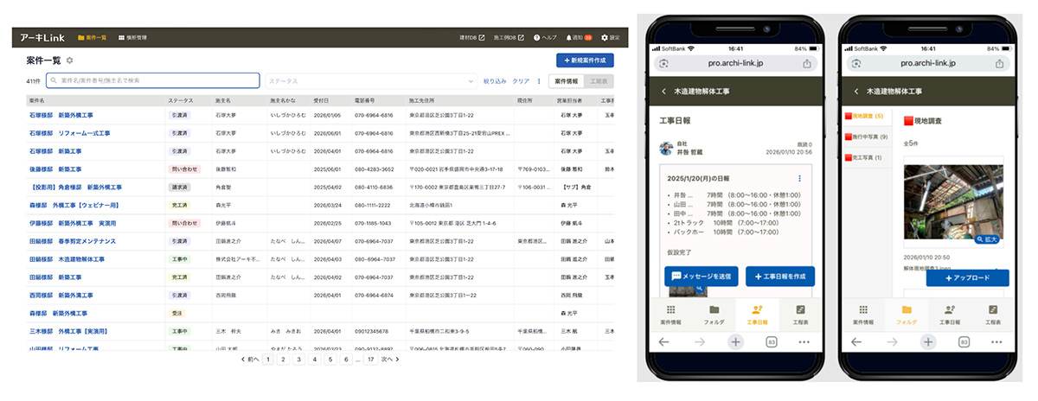1038x401 pixels.
Task: Tap back chevron on right phone header
Action: tap(857, 91)
